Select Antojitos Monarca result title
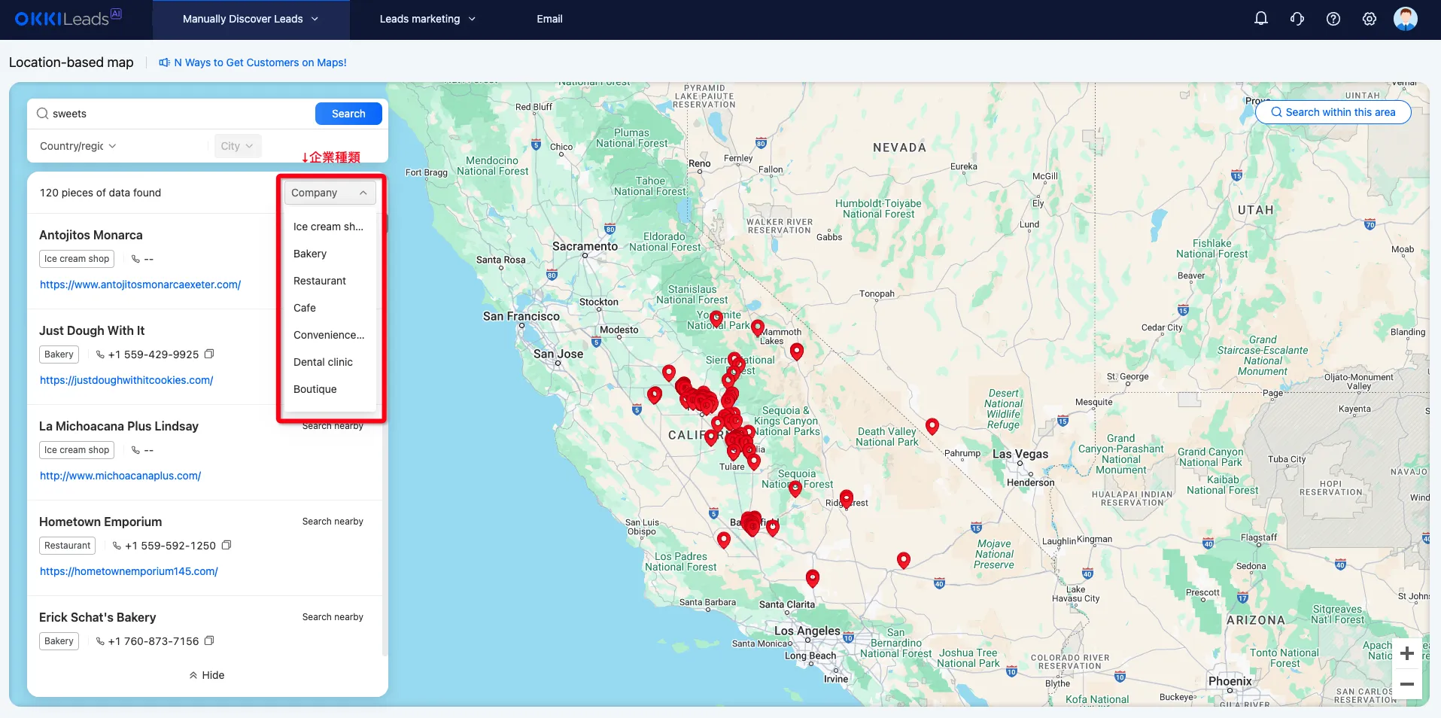 [x=91, y=235]
